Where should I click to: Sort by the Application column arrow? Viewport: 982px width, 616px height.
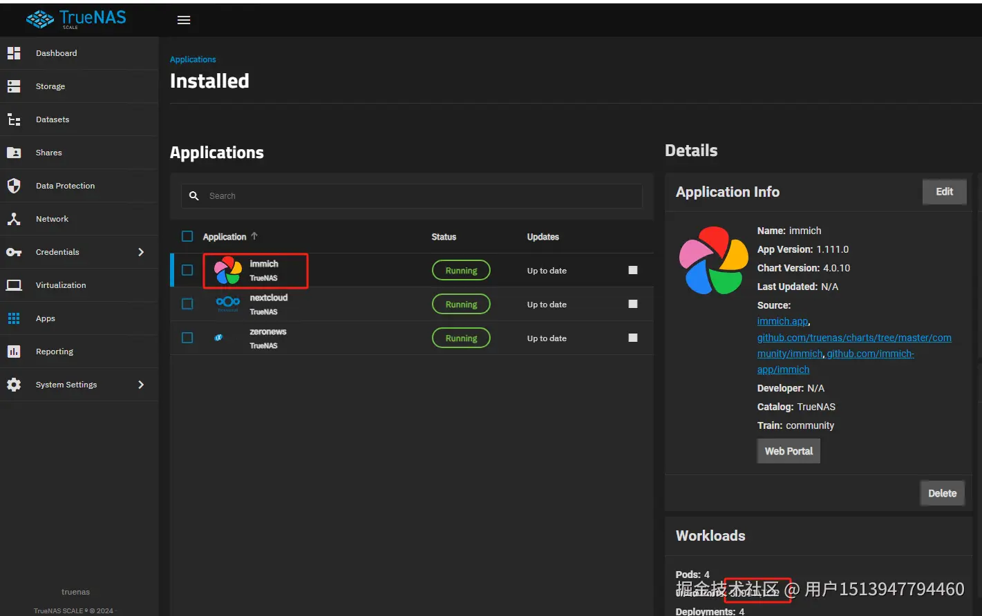(x=254, y=236)
